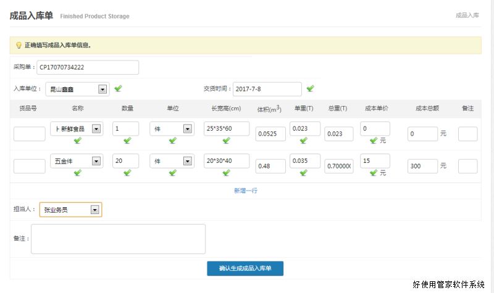Click the checkmark below the 五金件 name dropdown
The image size is (494, 293).
(x=78, y=173)
